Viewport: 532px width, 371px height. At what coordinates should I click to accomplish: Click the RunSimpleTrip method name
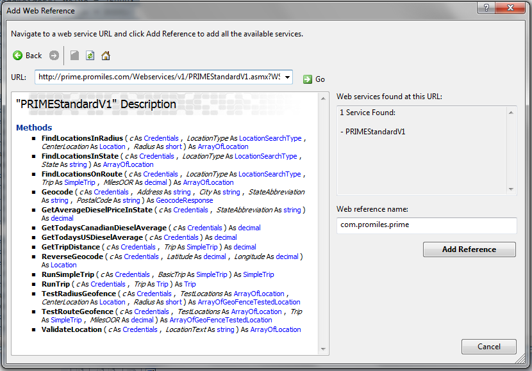tap(67, 274)
